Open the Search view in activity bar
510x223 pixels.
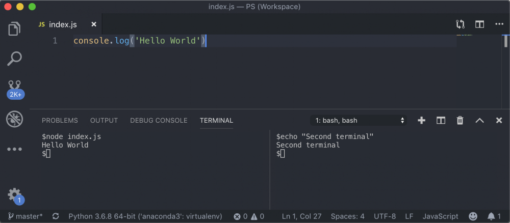point(15,59)
